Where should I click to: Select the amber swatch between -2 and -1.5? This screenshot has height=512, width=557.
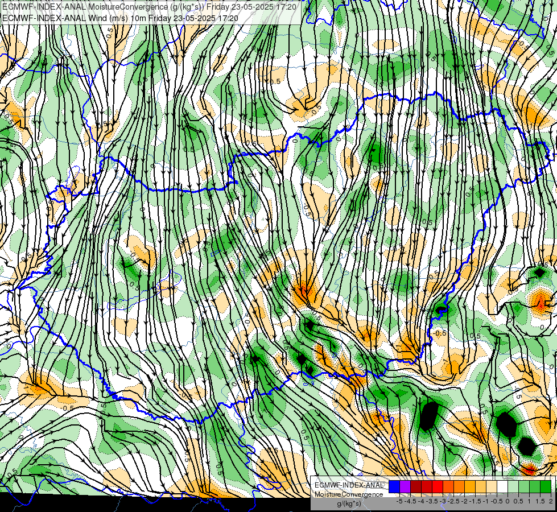[470, 486]
